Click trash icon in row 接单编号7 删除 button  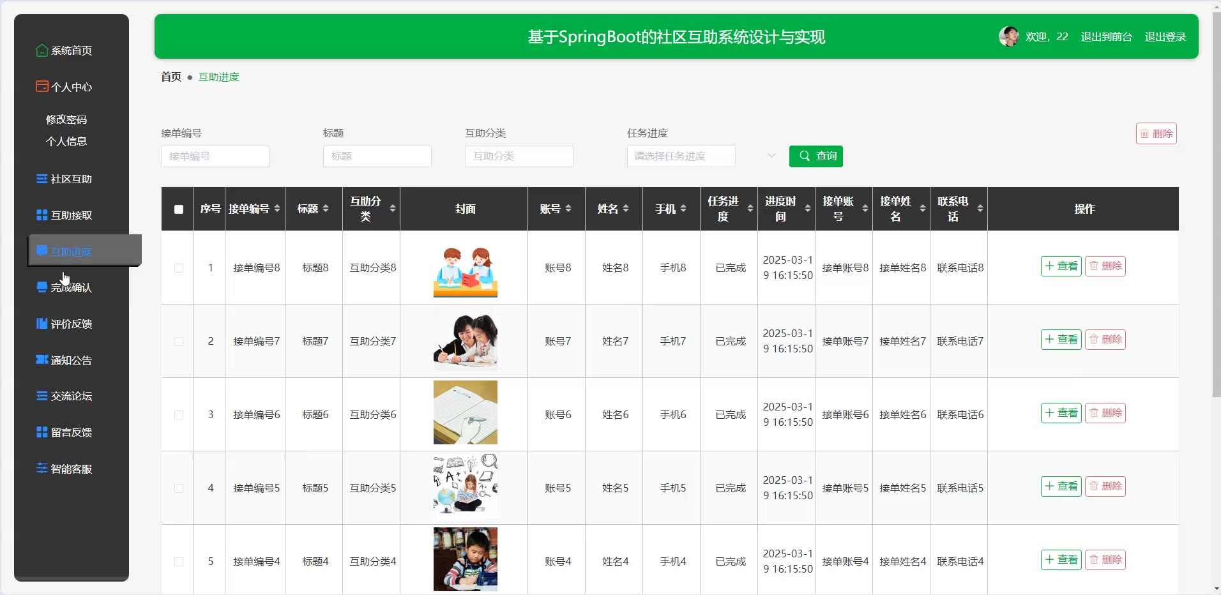click(x=1094, y=340)
